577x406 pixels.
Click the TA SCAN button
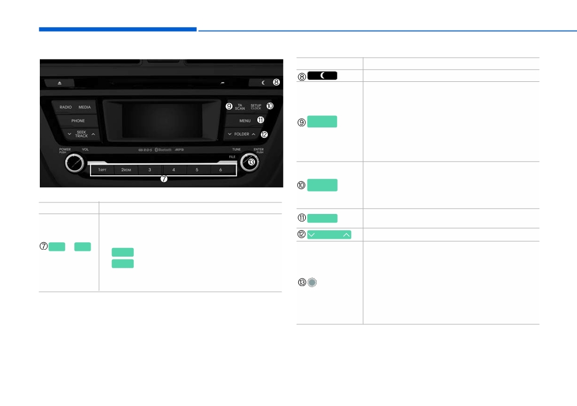tap(239, 107)
